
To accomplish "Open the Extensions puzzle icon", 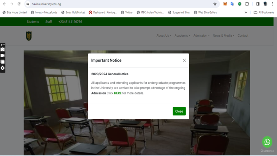I will click(x=247, y=4).
